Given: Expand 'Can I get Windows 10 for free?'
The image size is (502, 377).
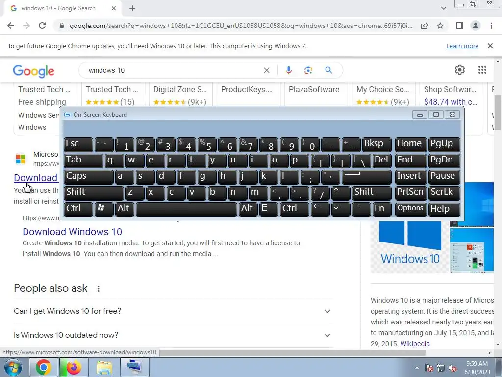Looking at the screenshot, I should tap(174, 311).
